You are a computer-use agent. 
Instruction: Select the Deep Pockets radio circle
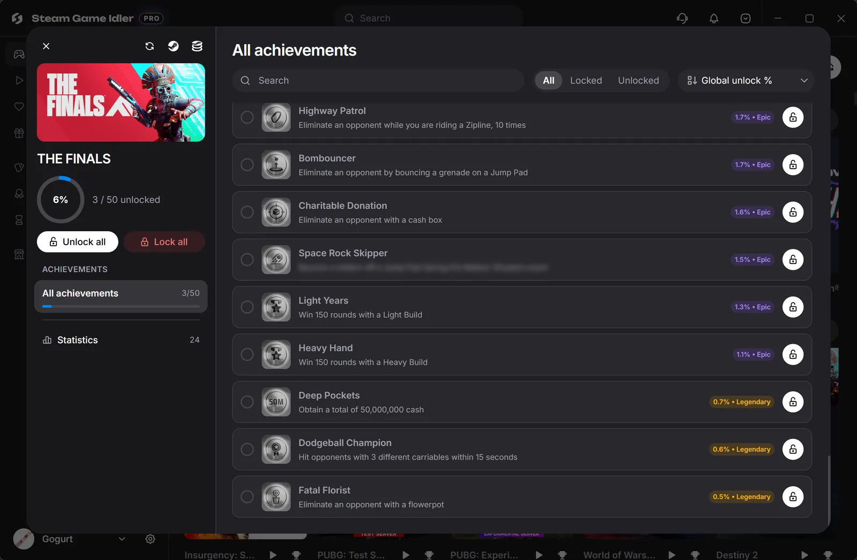tap(247, 402)
